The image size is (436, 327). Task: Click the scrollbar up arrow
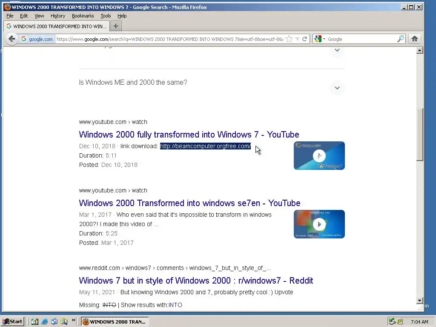point(420,50)
